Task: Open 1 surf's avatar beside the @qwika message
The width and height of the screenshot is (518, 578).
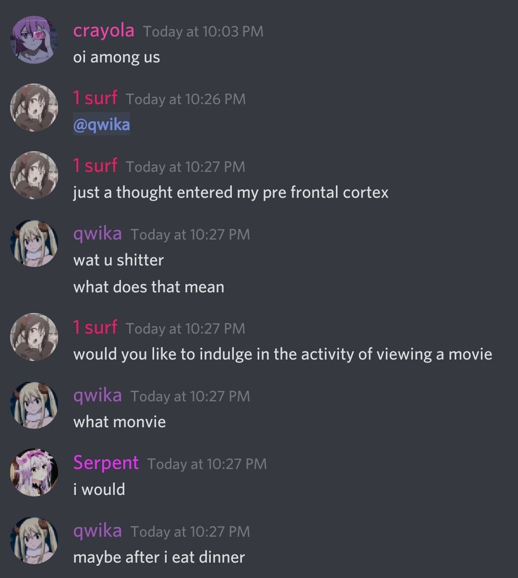Action: [34, 107]
